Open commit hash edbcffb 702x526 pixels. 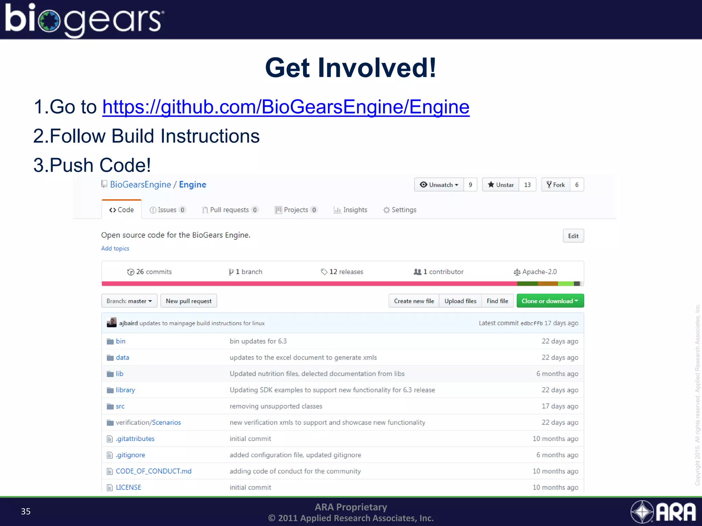(532, 323)
